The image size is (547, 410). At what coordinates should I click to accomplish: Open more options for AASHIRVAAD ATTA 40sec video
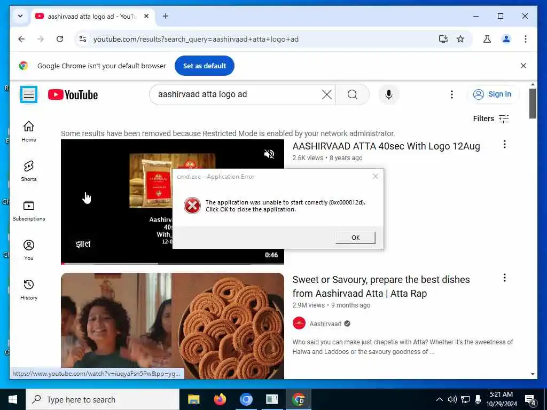[504, 144]
